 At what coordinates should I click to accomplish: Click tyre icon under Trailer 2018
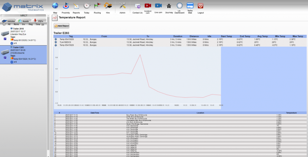point(12,43)
